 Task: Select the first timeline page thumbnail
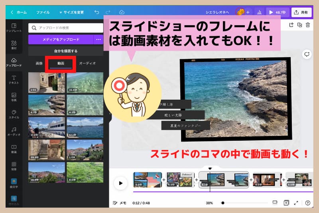(x=148, y=179)
